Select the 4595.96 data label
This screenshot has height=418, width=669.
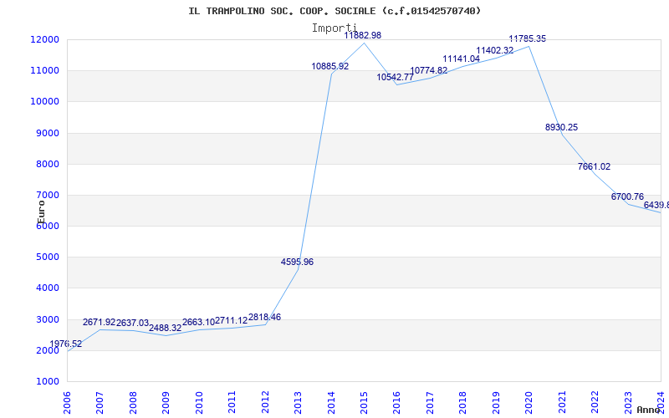point(297,262)
